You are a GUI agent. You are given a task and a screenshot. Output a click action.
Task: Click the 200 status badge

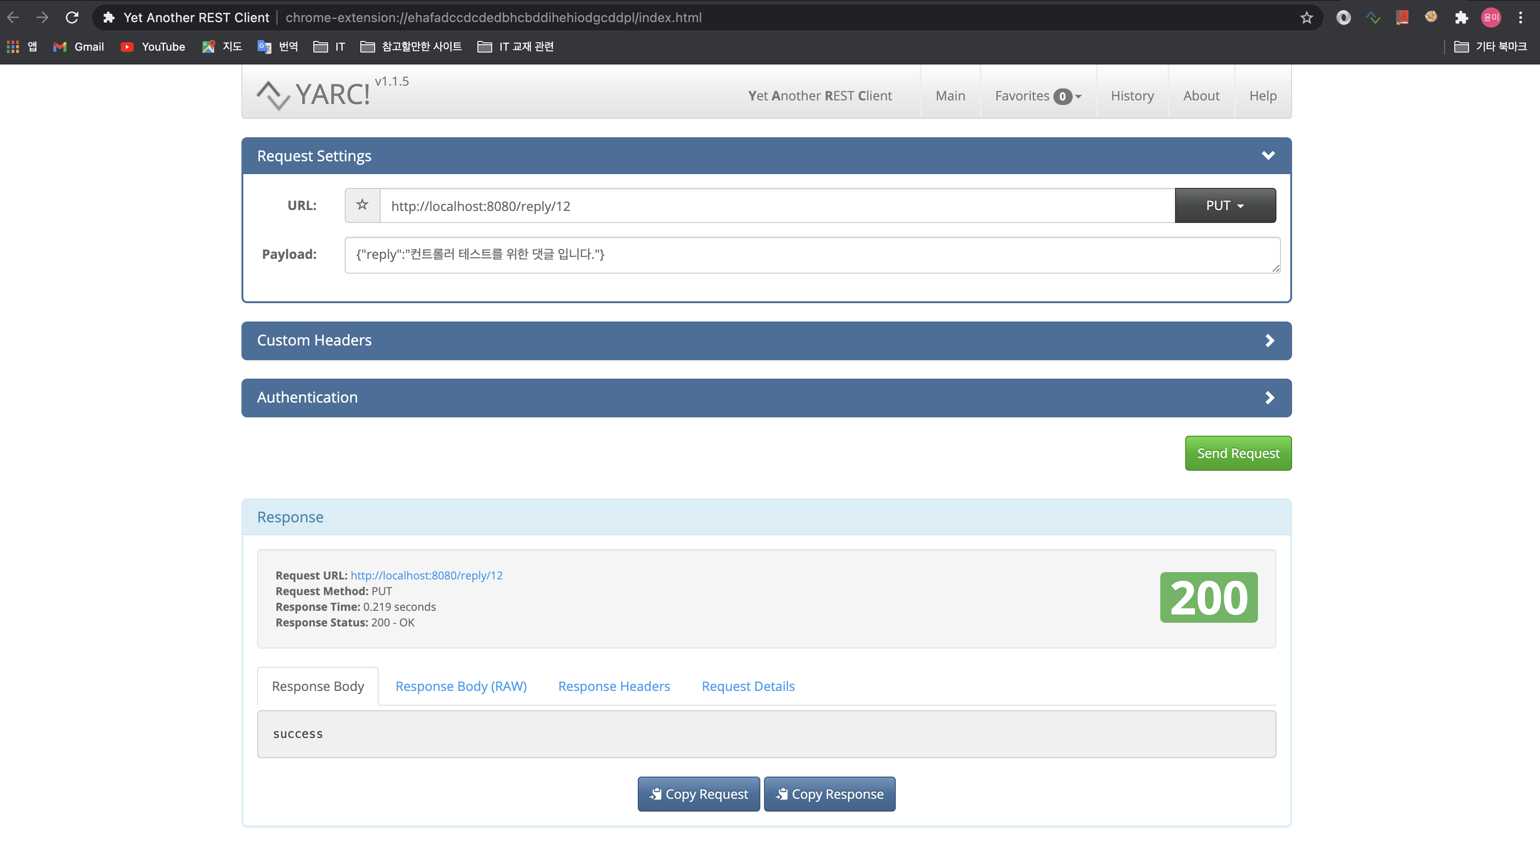pyautogui.click(x=1209, y=597)
